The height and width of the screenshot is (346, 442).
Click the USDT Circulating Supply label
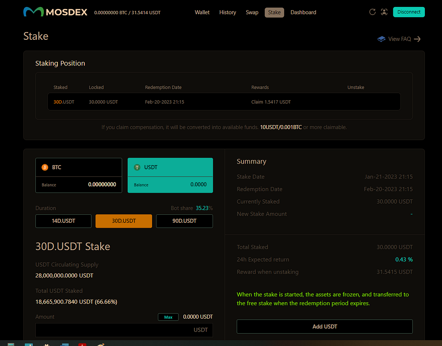click(67, 265)
